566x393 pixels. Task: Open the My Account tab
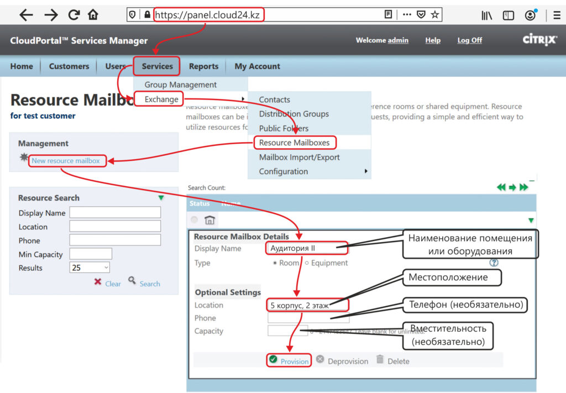click(257, 66)
